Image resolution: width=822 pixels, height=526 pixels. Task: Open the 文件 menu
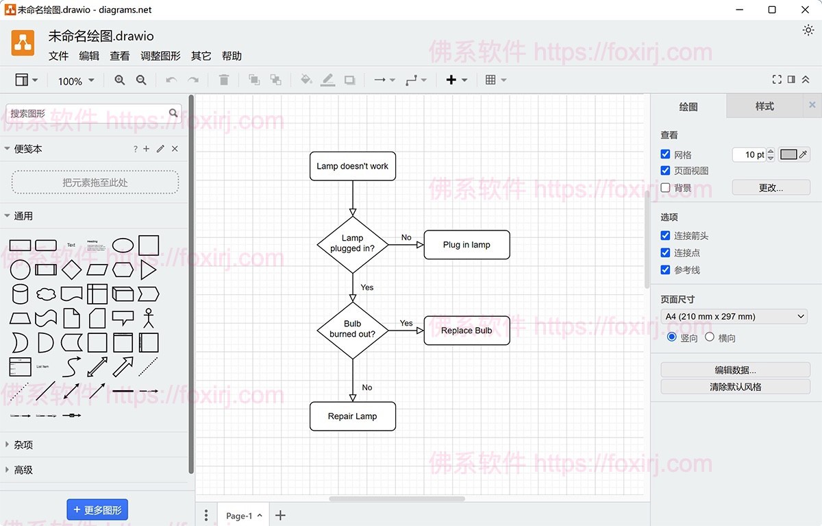pos(58,56)
